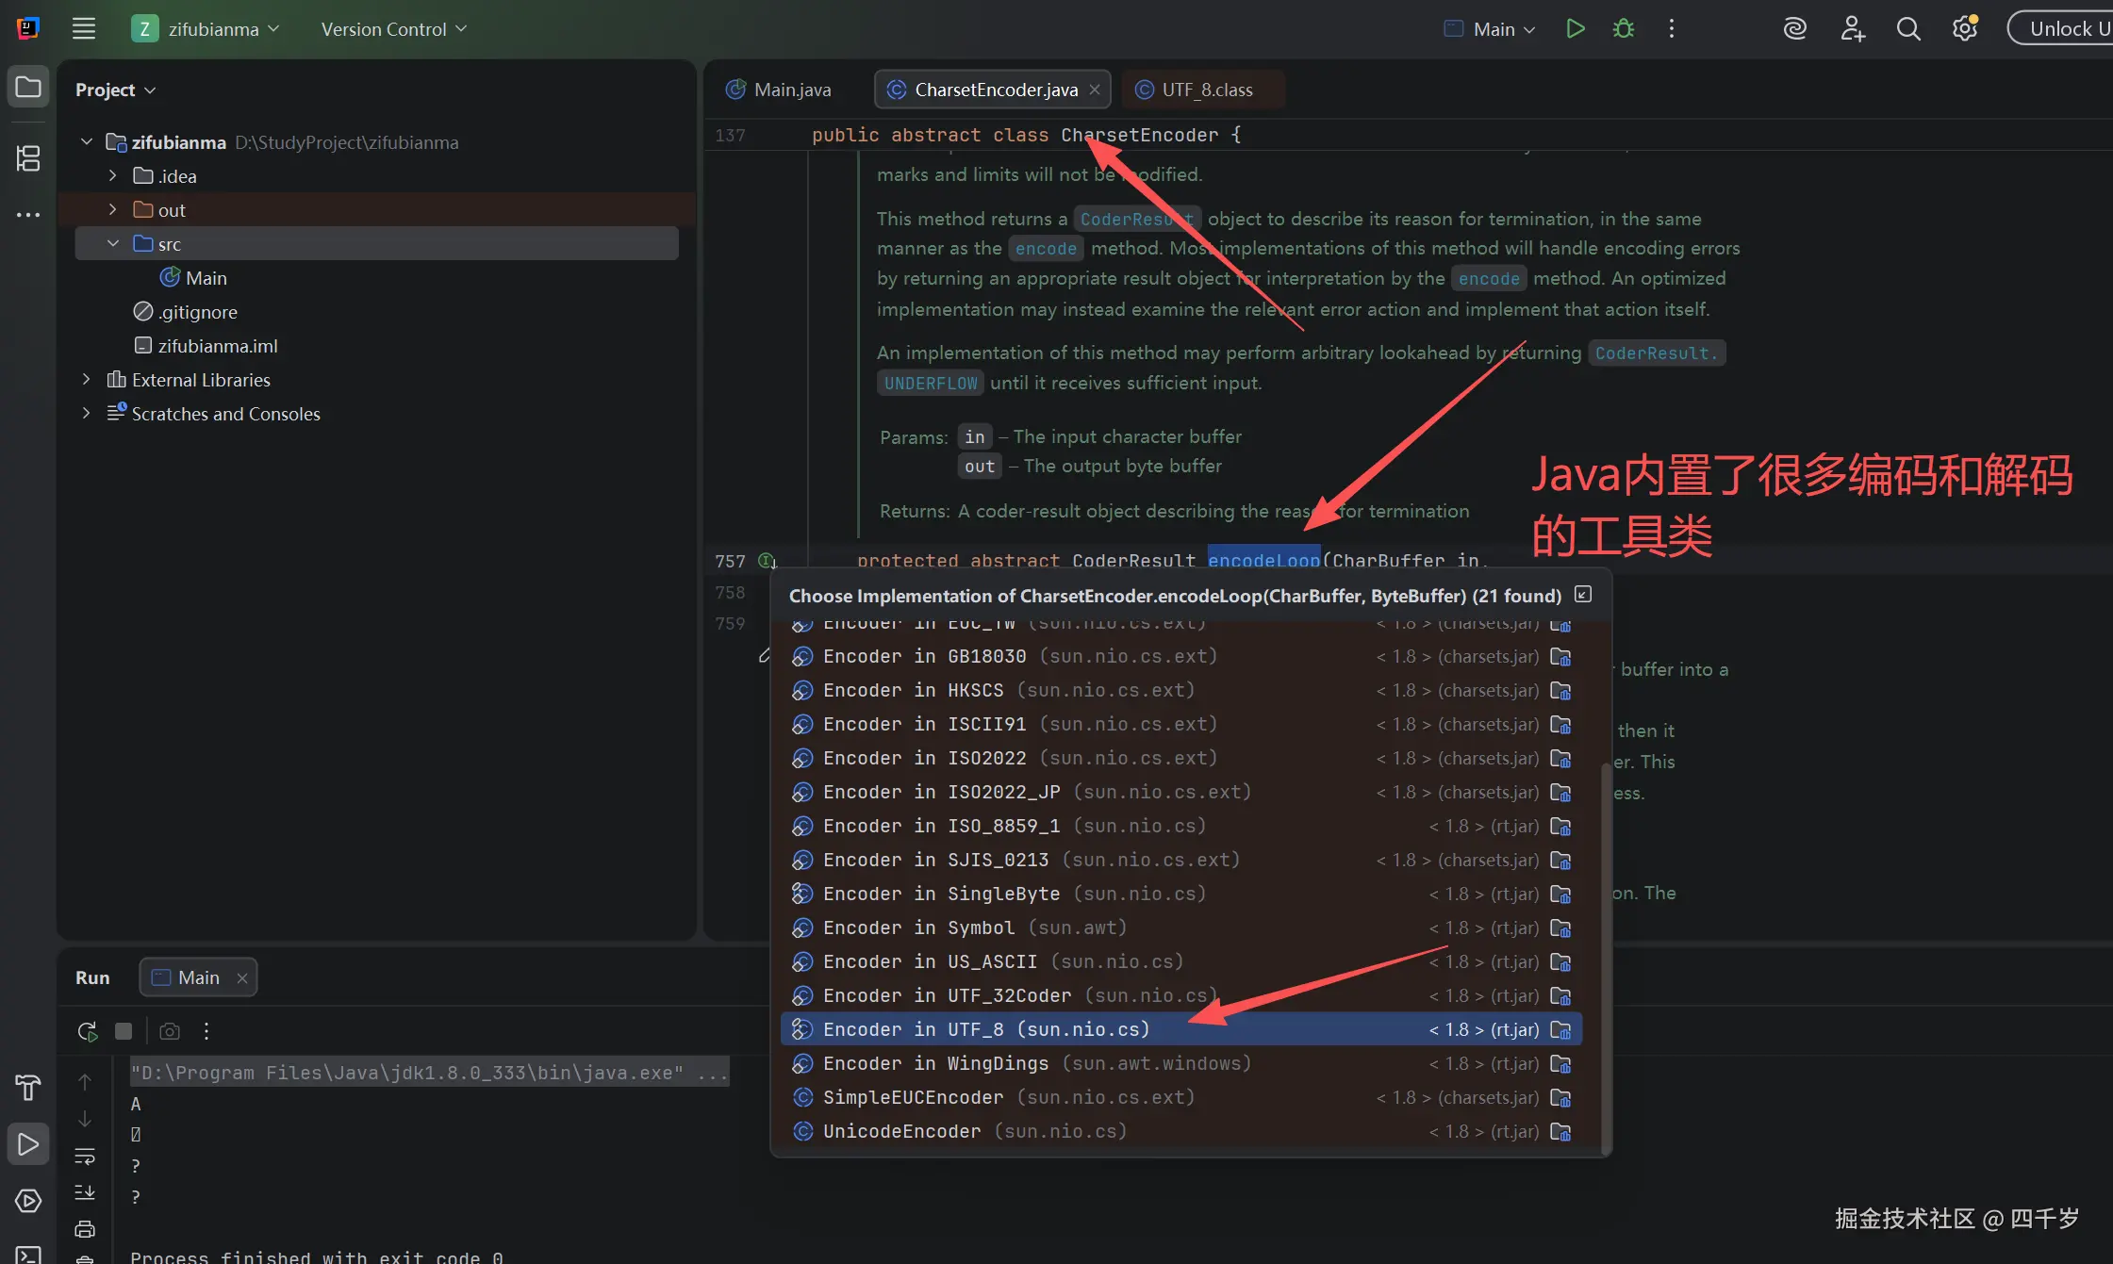Image resolution: width=2113 pixels, height=1264 pixels.
Task: Open the Build hammer tool window
Action: 28,1087
